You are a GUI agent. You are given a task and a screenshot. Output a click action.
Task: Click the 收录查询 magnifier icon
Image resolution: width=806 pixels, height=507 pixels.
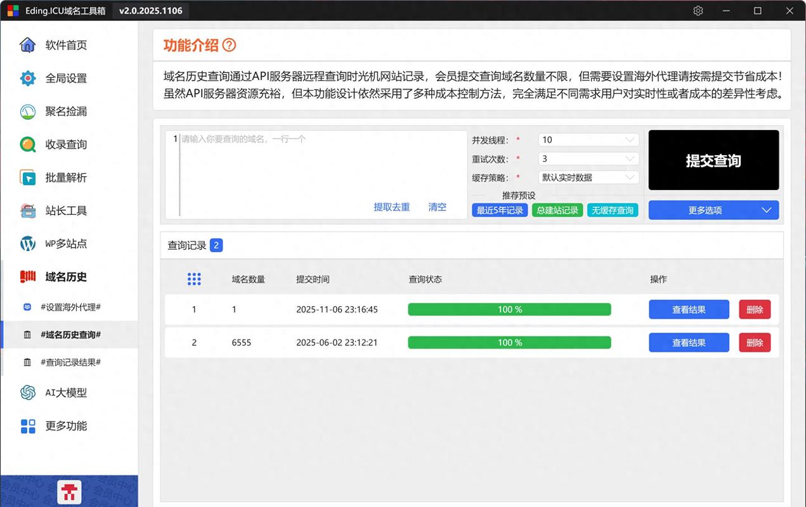coord(28,144)
